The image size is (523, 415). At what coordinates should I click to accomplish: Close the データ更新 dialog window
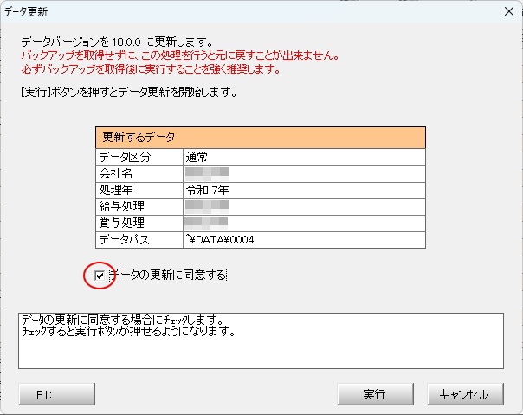pos(507,12)
